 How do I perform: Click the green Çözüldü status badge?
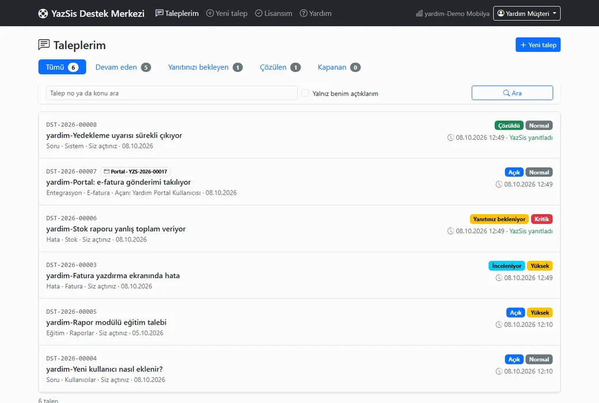(x=509, y=126)
